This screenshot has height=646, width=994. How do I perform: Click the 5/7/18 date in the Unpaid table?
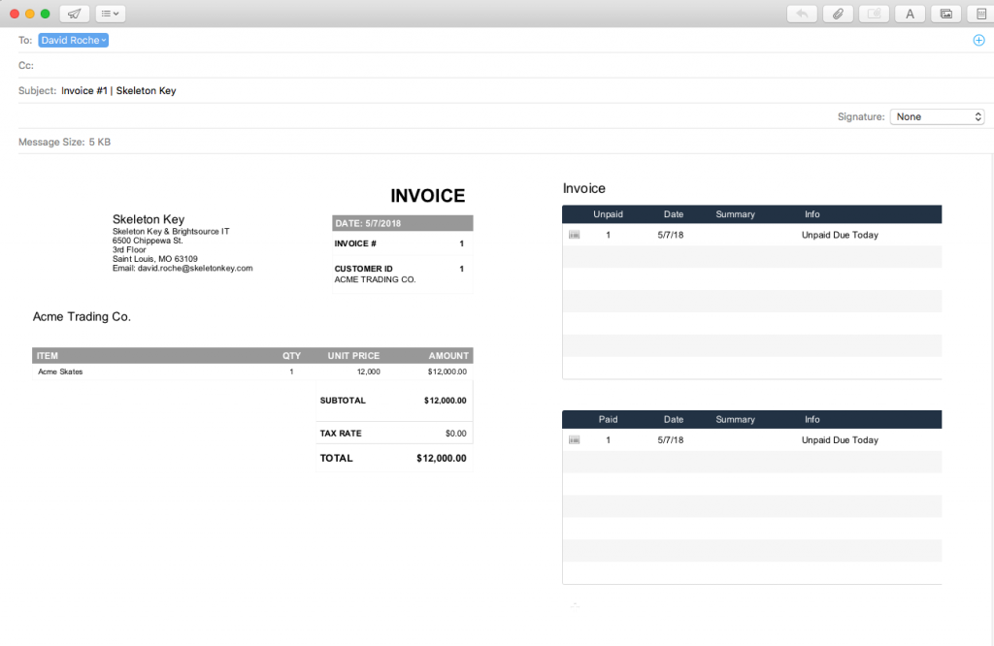(671, 235)
